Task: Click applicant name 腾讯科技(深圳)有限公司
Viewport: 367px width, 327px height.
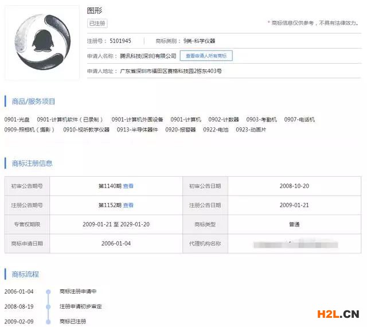Action: (x=147, y=56)
